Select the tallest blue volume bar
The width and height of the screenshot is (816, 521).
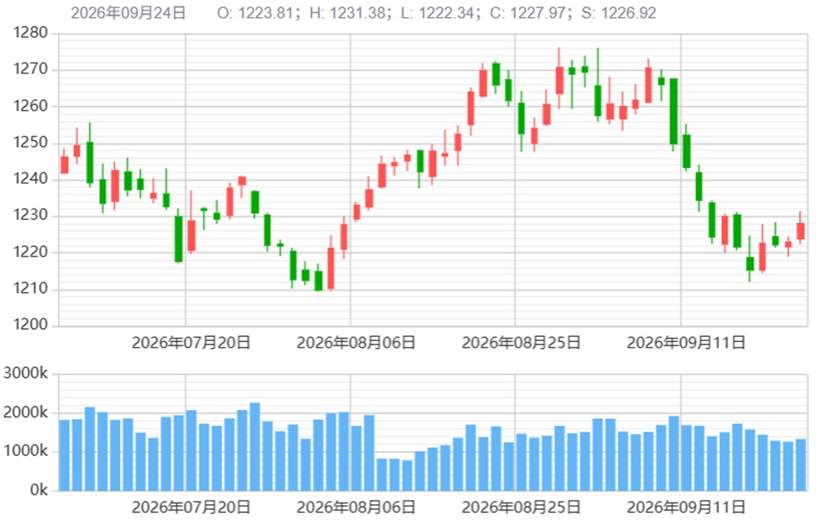(255, 447)
